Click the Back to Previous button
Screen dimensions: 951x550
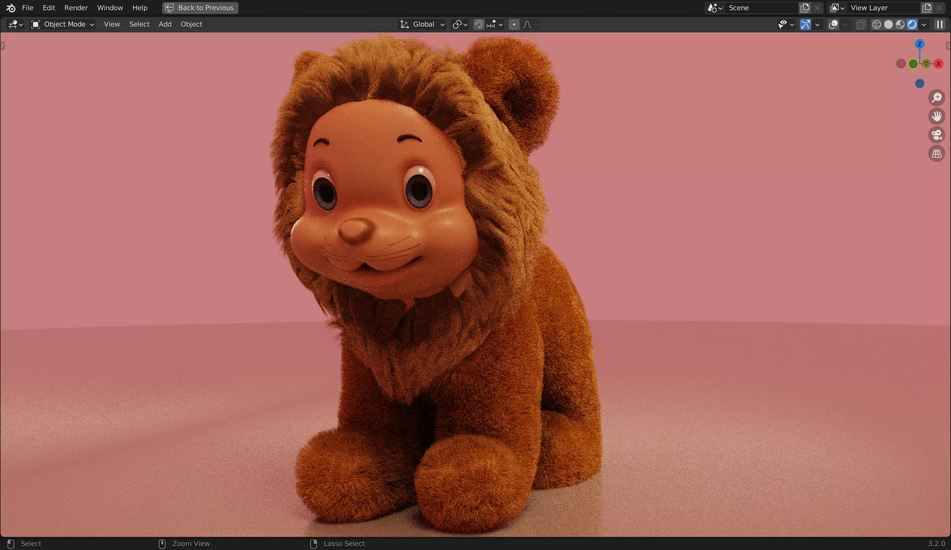pos(200,7)
